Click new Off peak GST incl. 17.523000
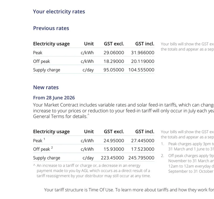 [143, 149]
